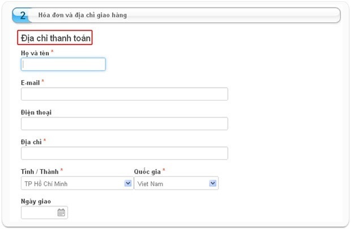
Task: Click the Địa chỉ field label
Action: pyautogui.click(x=31, y=141)
